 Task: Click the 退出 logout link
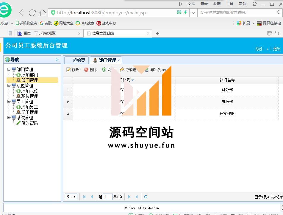[277, 49]
